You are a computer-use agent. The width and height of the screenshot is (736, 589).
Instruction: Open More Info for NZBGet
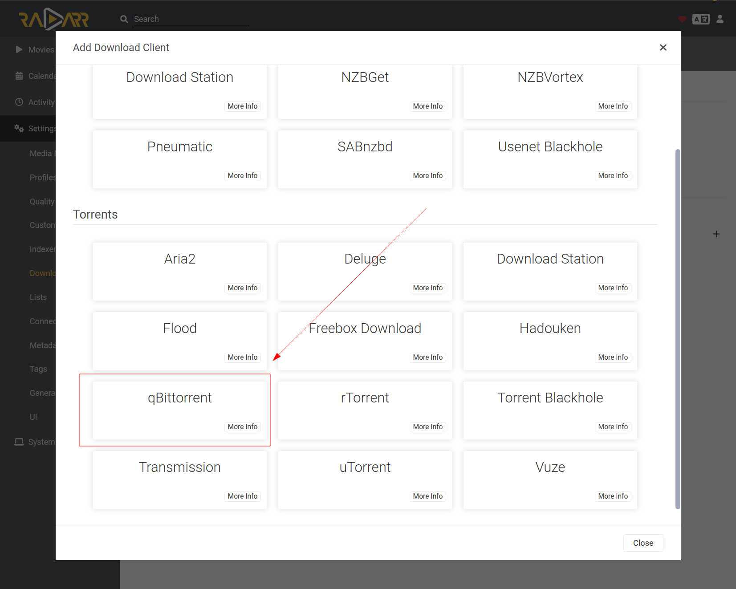click(428, 106)
